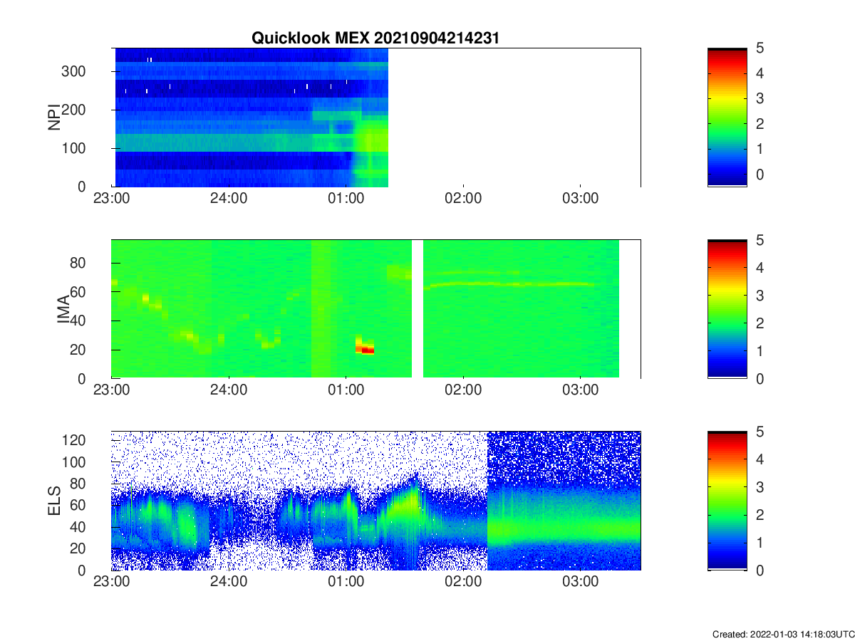This screenshot has width=855, height=641.
Task: Click the "03:00" label under the ELS plot
Action: [x=581, y=582]
